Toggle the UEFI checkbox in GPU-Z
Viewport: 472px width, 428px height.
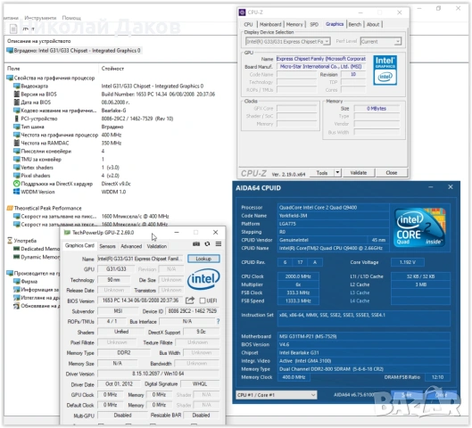pyautogui.click(x=203, y=300)
